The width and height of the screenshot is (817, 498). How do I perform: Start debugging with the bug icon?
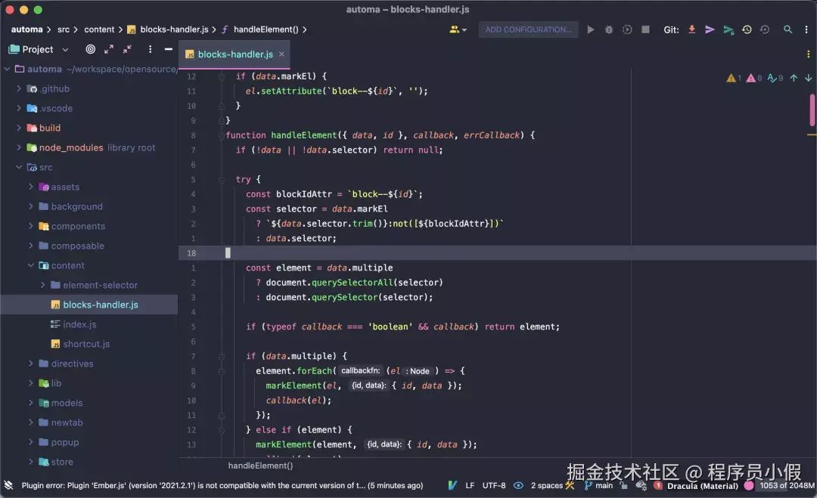coord(608,29)
